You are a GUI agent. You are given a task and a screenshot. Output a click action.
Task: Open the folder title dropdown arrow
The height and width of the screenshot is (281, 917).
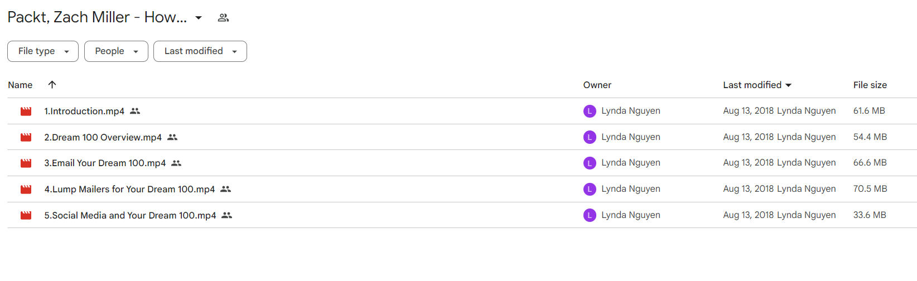pos(199,18)
